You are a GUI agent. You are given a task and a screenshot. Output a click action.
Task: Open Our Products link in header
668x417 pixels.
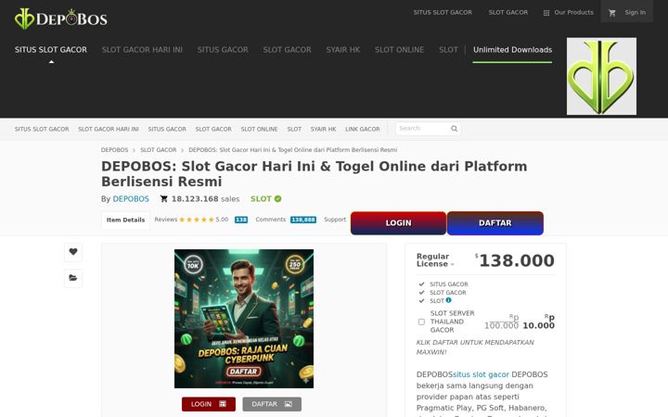click(x=573, y=13)
